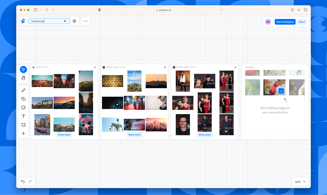
Task: Clear the hollywood search with the X
Action: (65, 21)
